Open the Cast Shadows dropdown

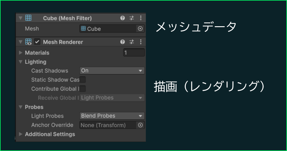pos(112,71)
